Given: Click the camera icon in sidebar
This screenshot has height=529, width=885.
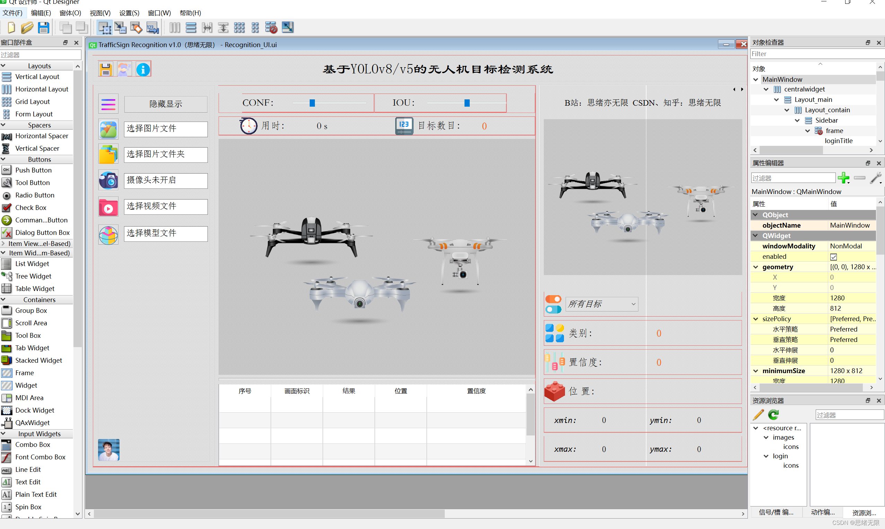Looking at the screenshot, I should (x=108, y=180).
